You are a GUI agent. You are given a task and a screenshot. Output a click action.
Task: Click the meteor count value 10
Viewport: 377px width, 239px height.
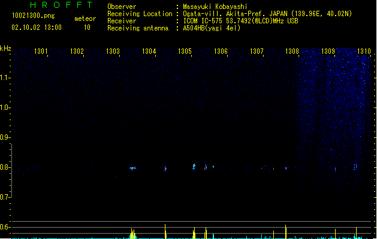point(87,27)
